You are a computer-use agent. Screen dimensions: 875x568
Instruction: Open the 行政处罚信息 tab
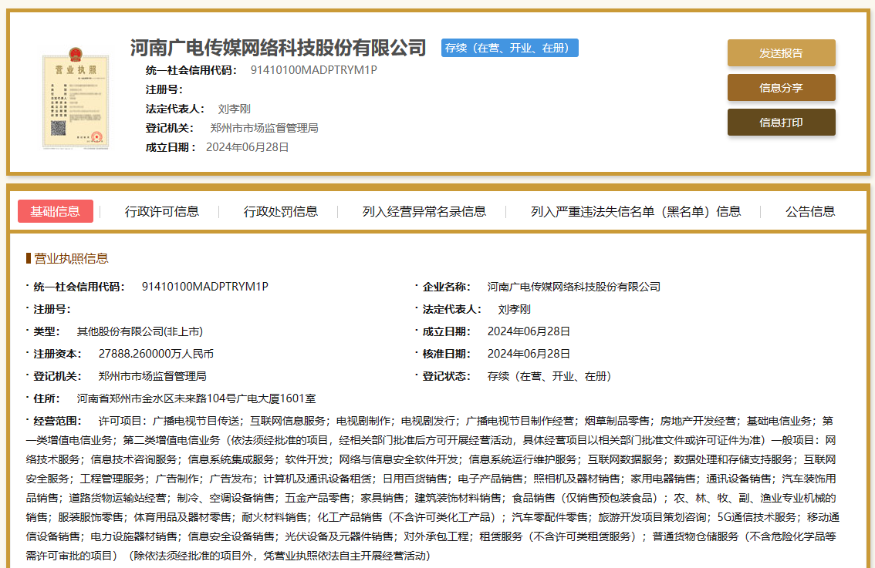click(281, 211)
